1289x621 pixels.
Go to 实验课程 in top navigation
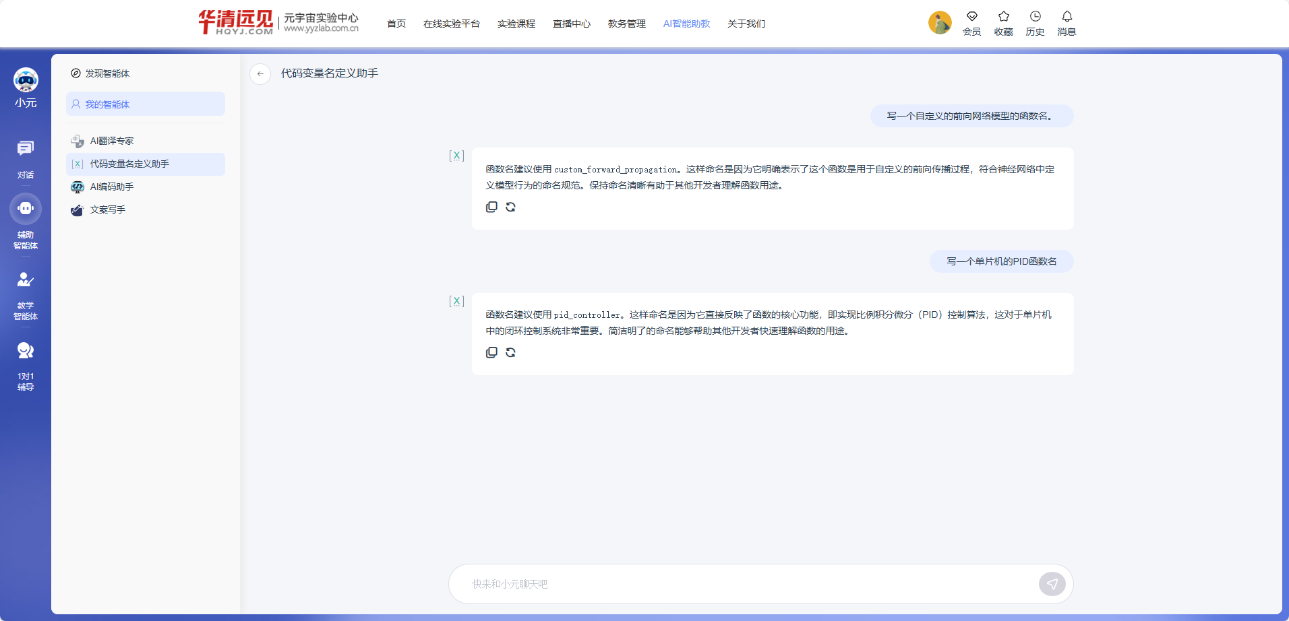click(x=516, y=24)
